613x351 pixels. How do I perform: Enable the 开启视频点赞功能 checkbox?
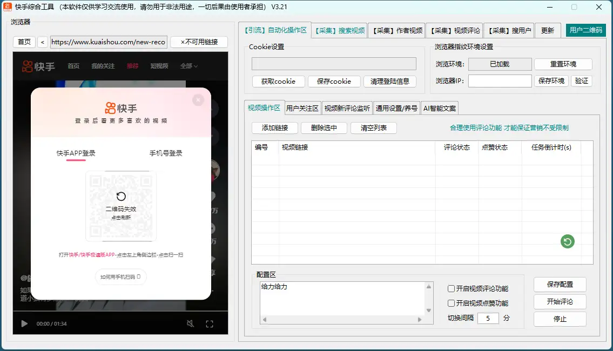[x=452, y=303]
